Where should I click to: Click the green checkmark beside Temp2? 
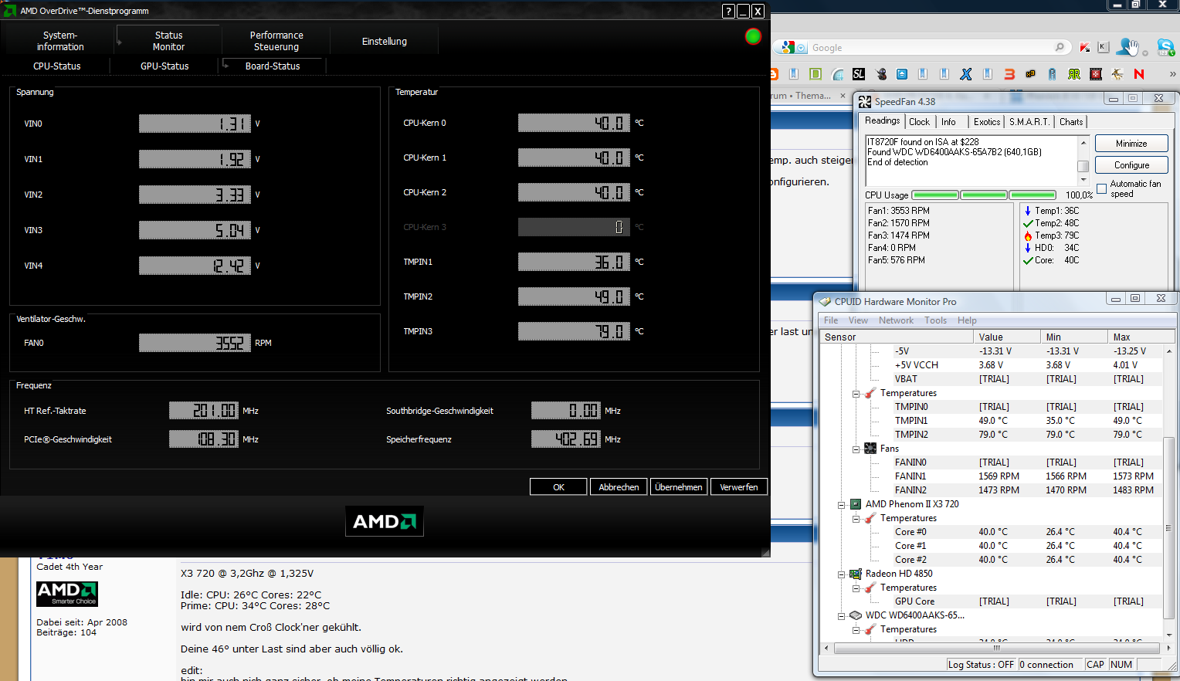pos(1028,223)
